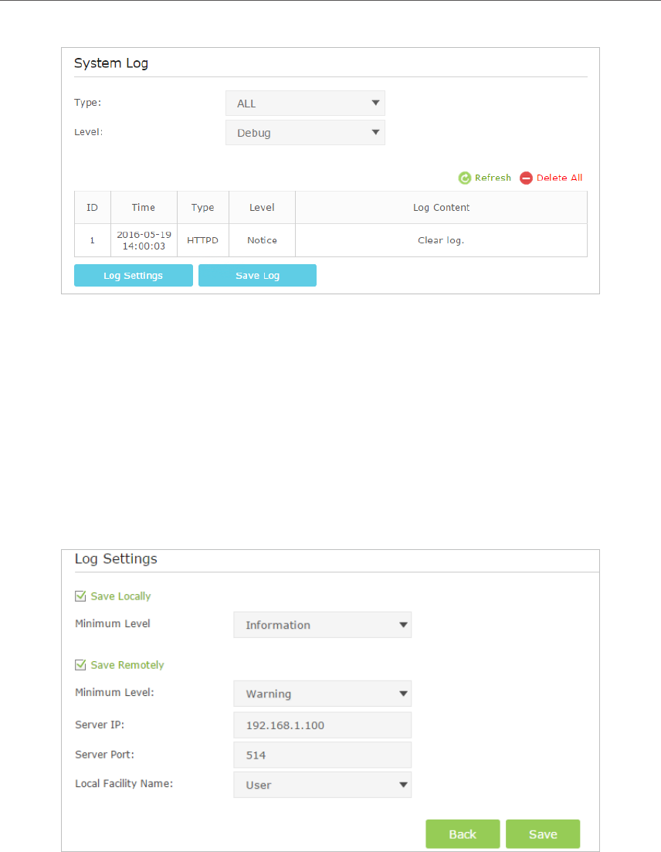Click the Log Settings button

[x=134, y=276]
